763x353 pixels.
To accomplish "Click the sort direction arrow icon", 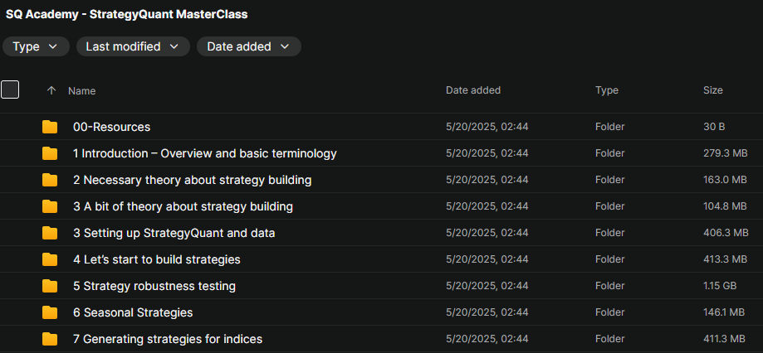I will point(51,90).
